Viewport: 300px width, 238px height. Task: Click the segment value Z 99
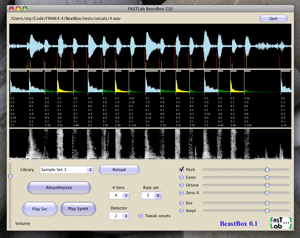tap(221, 125)
